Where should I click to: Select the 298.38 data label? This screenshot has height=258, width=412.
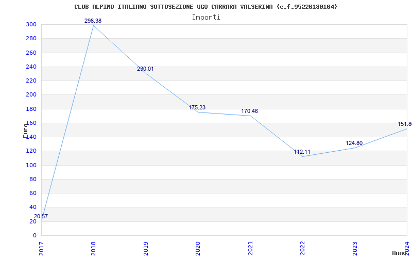tap(93, 21)
